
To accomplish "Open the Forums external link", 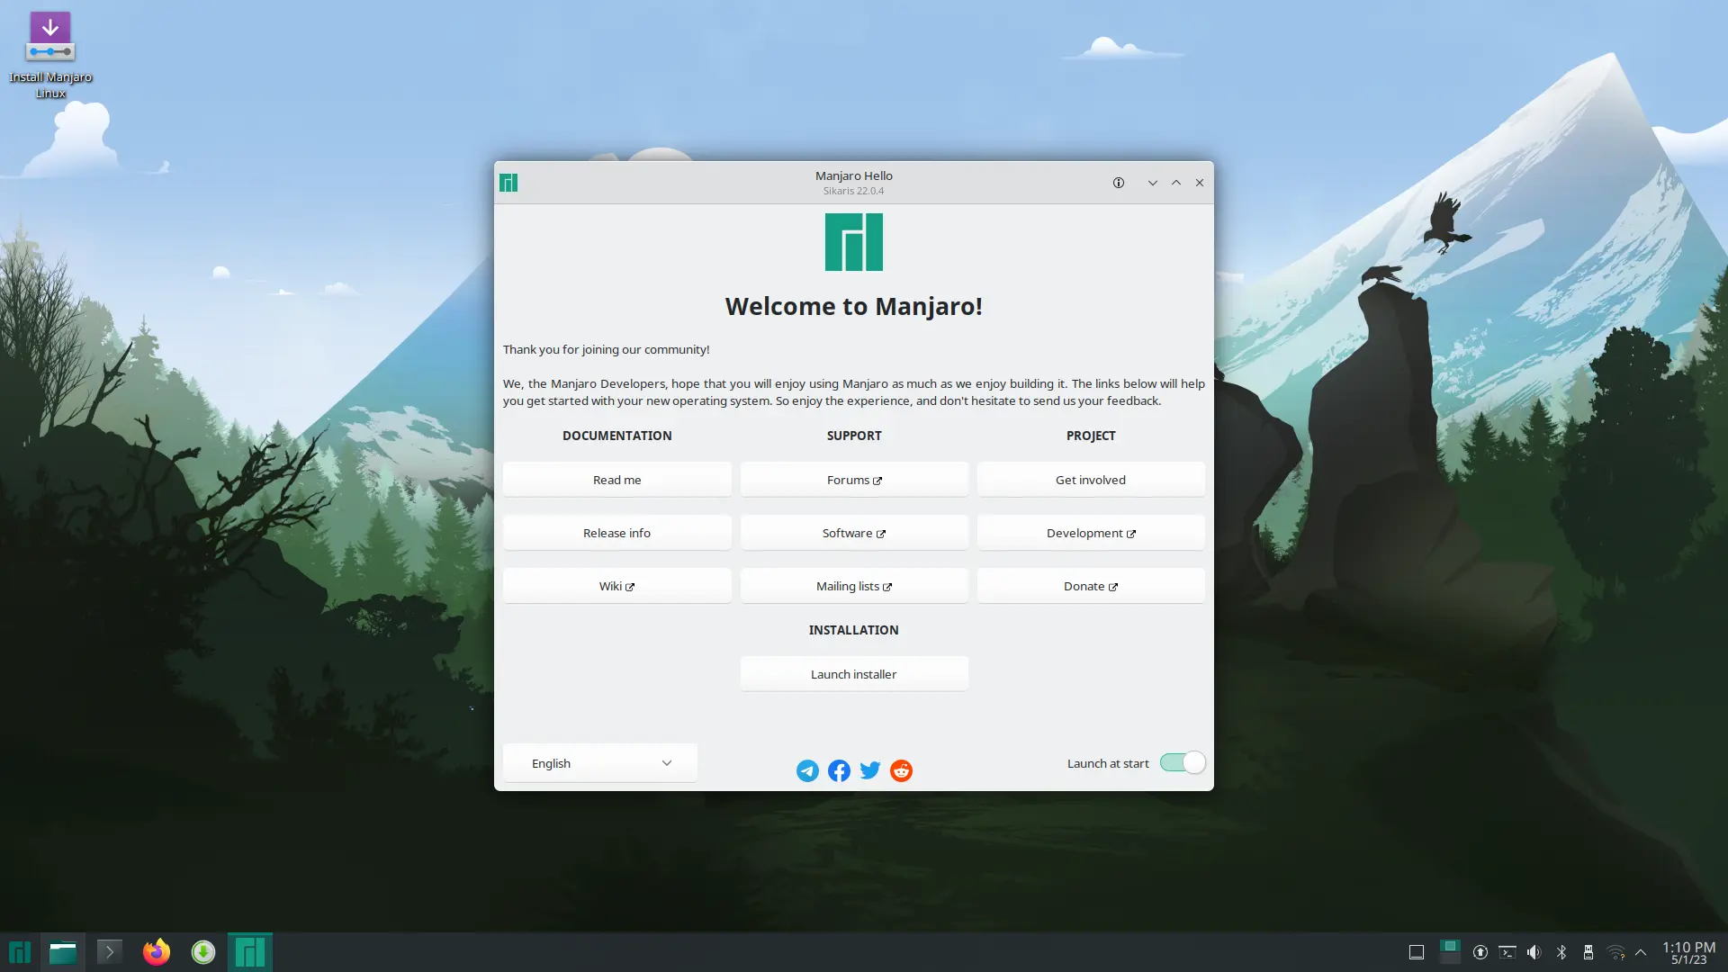I will [853, 480].
